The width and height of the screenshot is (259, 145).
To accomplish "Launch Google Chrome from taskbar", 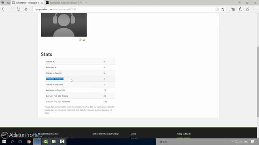I will tap(29, 141).
